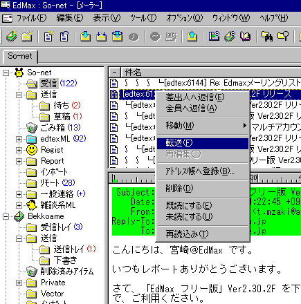
Task: Collapse the So-net account tree
Action: pos(6,73)
